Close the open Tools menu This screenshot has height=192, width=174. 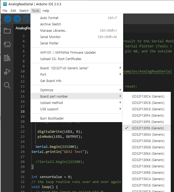point(36,11)
